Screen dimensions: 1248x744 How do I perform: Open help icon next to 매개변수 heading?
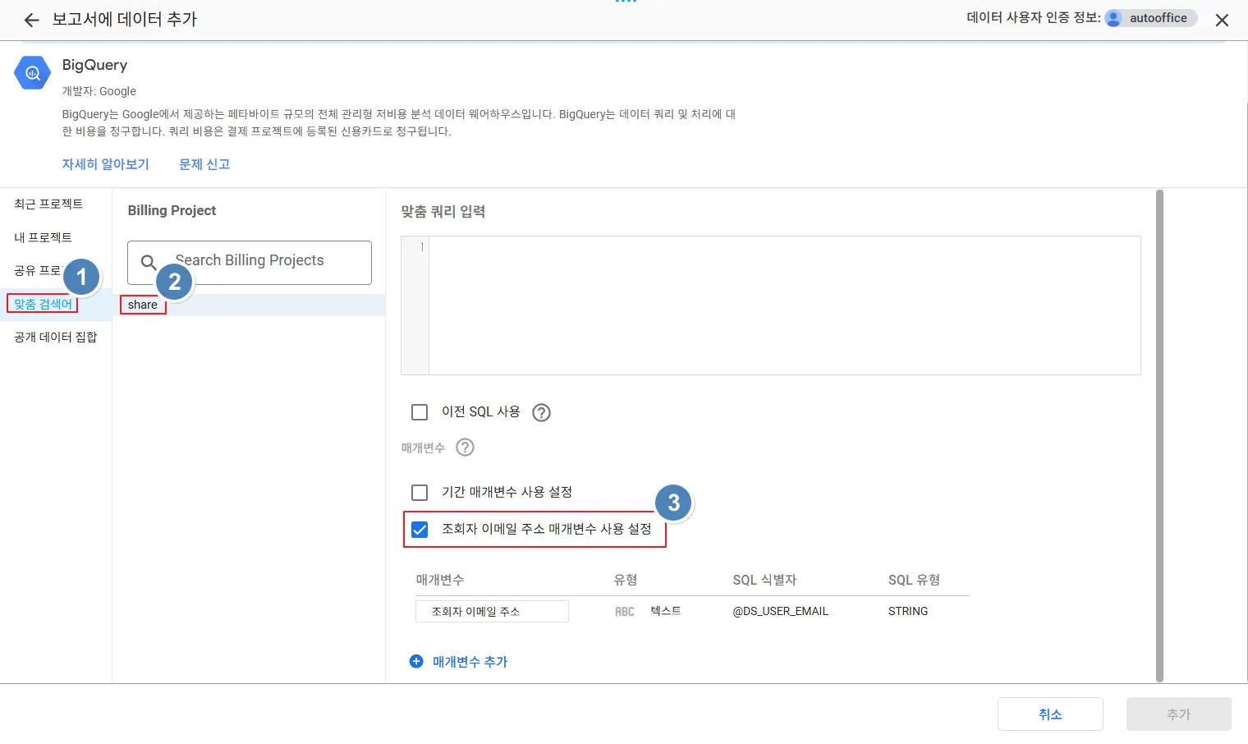tap(466, 448)
